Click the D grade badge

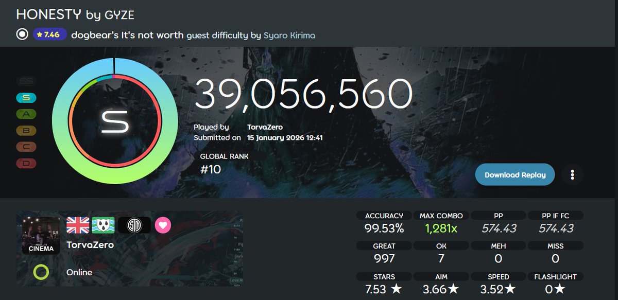pos(25,163)
